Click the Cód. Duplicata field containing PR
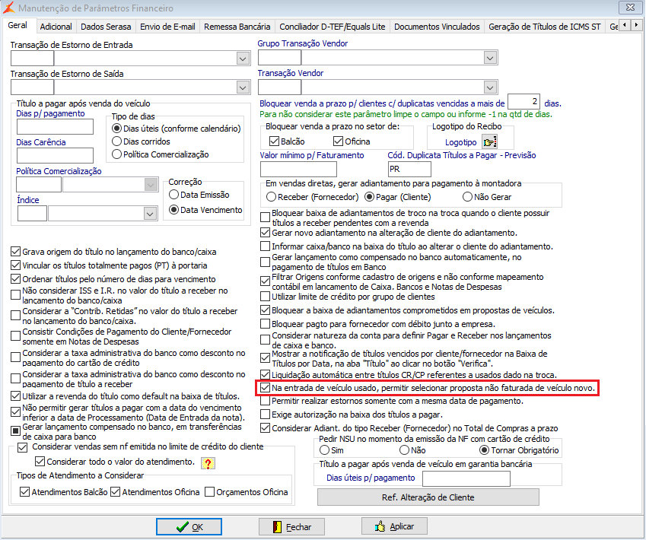The width and height of the screenshot is (646, 540). click(409, 170)
